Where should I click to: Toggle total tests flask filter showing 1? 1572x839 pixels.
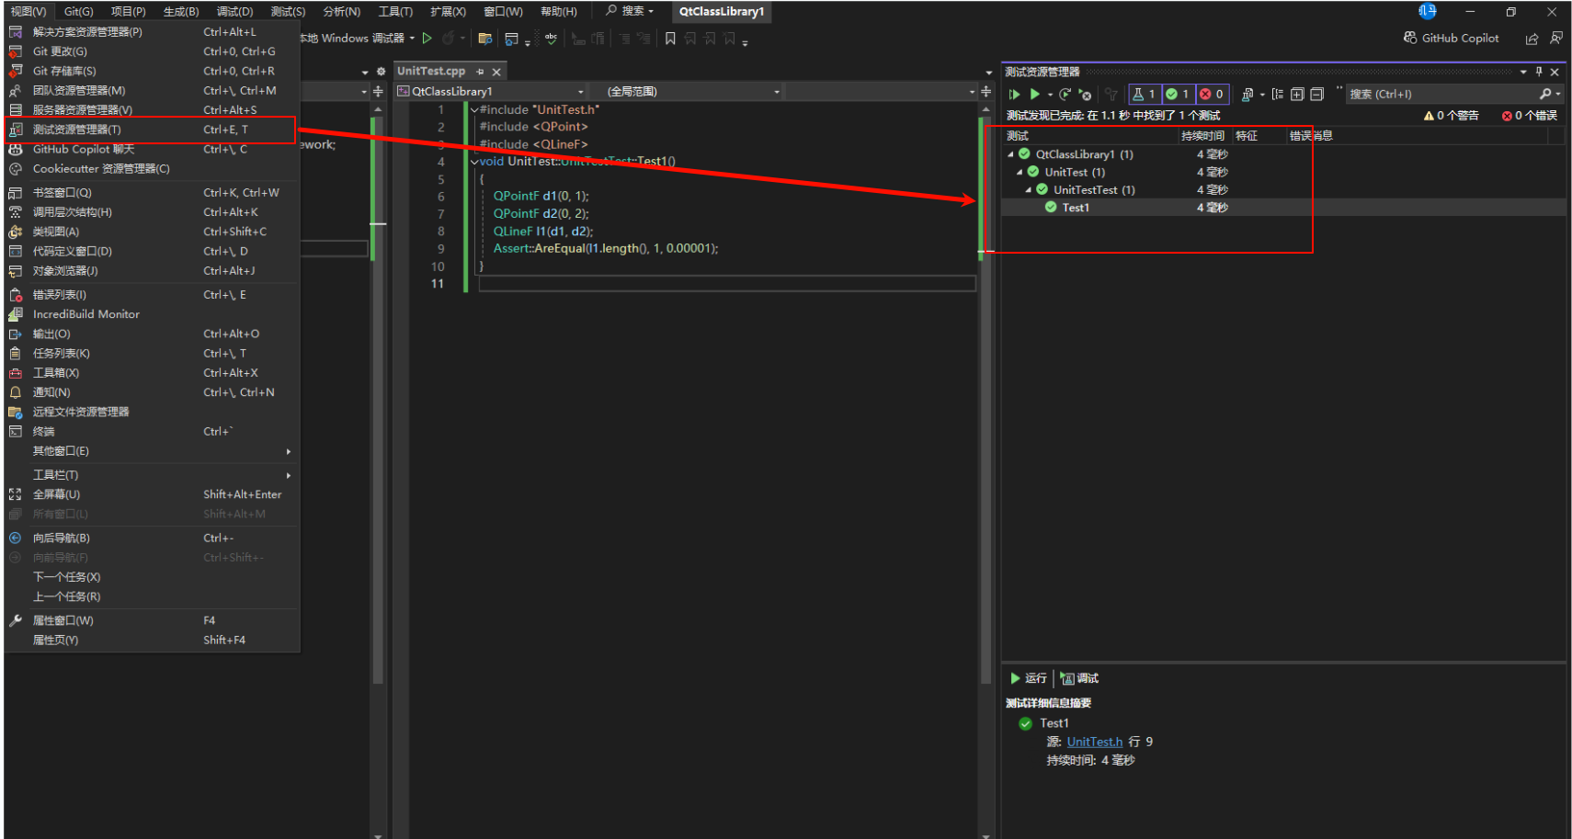point(1144,95)
